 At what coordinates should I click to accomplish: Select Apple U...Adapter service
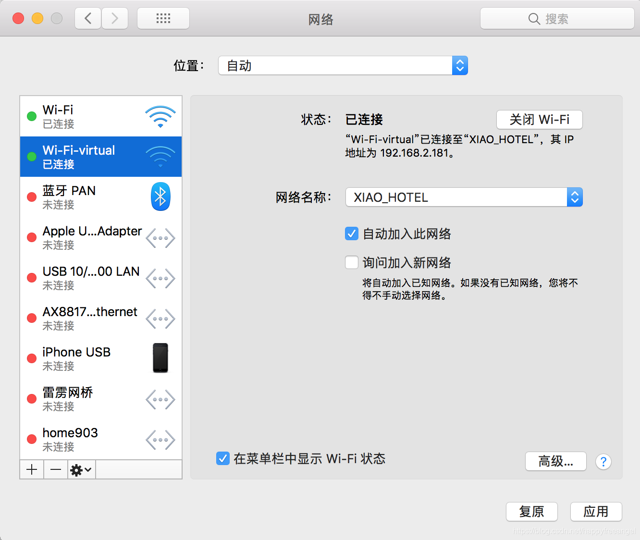click(101, 237)
